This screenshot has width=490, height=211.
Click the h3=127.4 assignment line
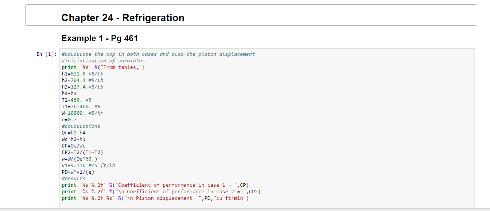click(82, 87)
